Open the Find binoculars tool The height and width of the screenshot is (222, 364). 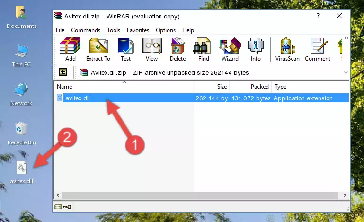point(204,49)
